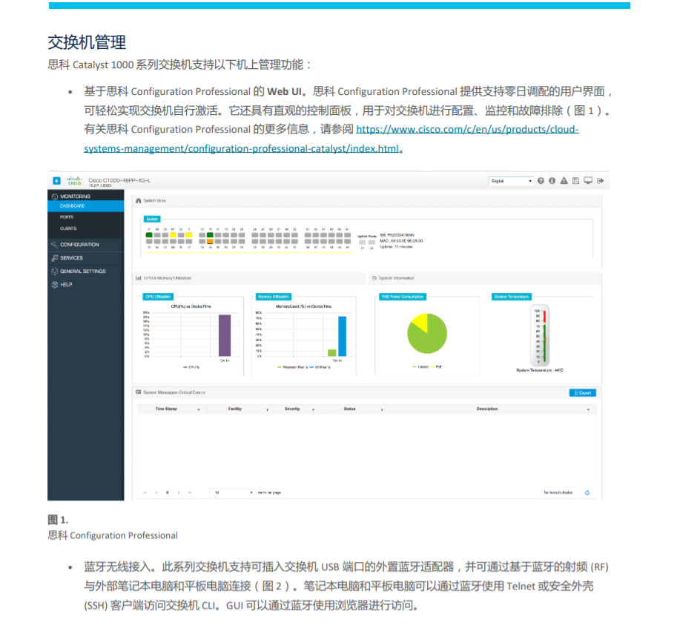Click the floppy disk save configuration icon
Screen dimensions: 677x628
[575, 181]
